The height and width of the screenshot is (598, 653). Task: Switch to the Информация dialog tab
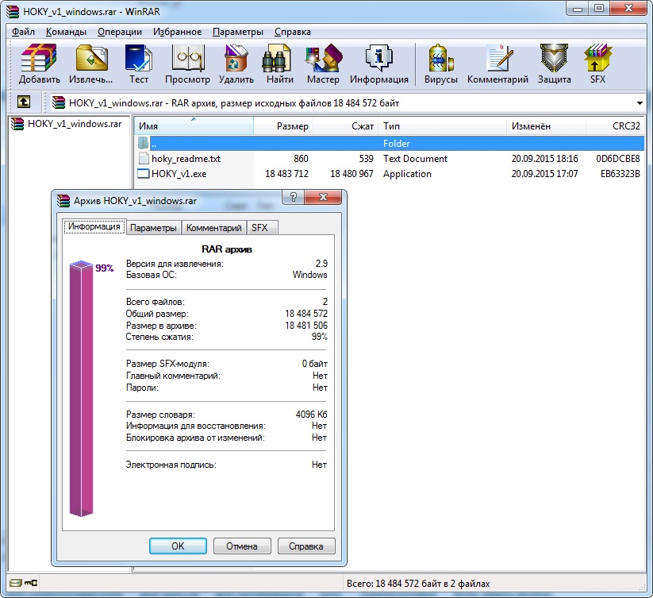coord(94,226)
